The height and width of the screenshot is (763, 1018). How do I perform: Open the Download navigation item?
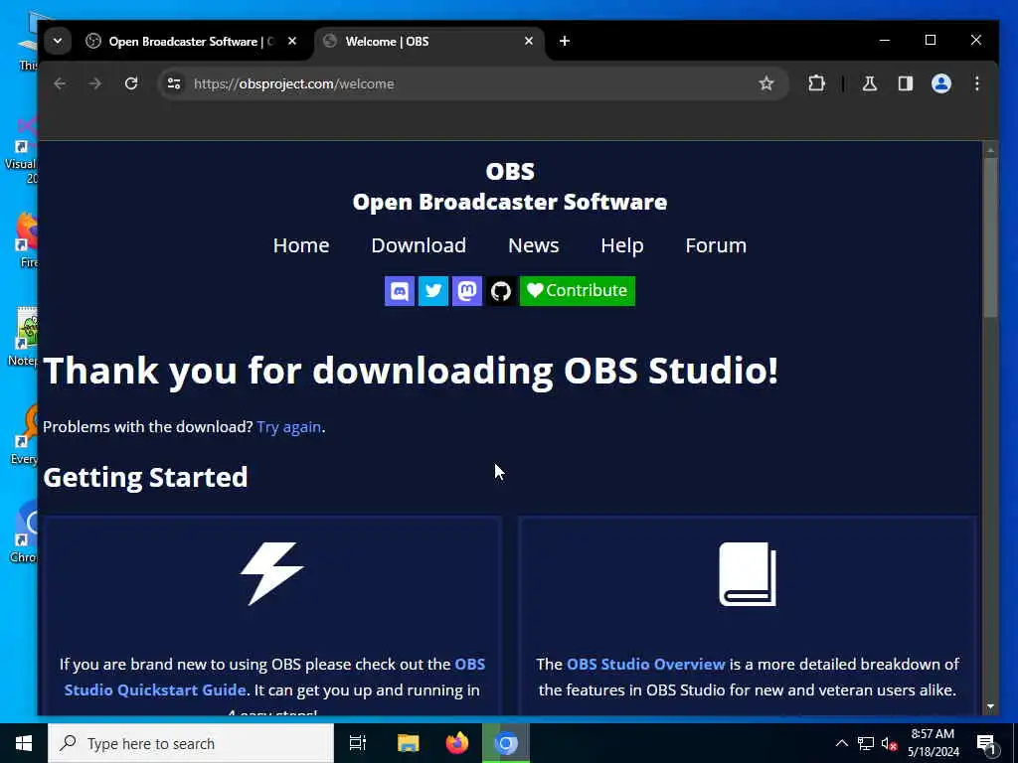tap(419, 245)
